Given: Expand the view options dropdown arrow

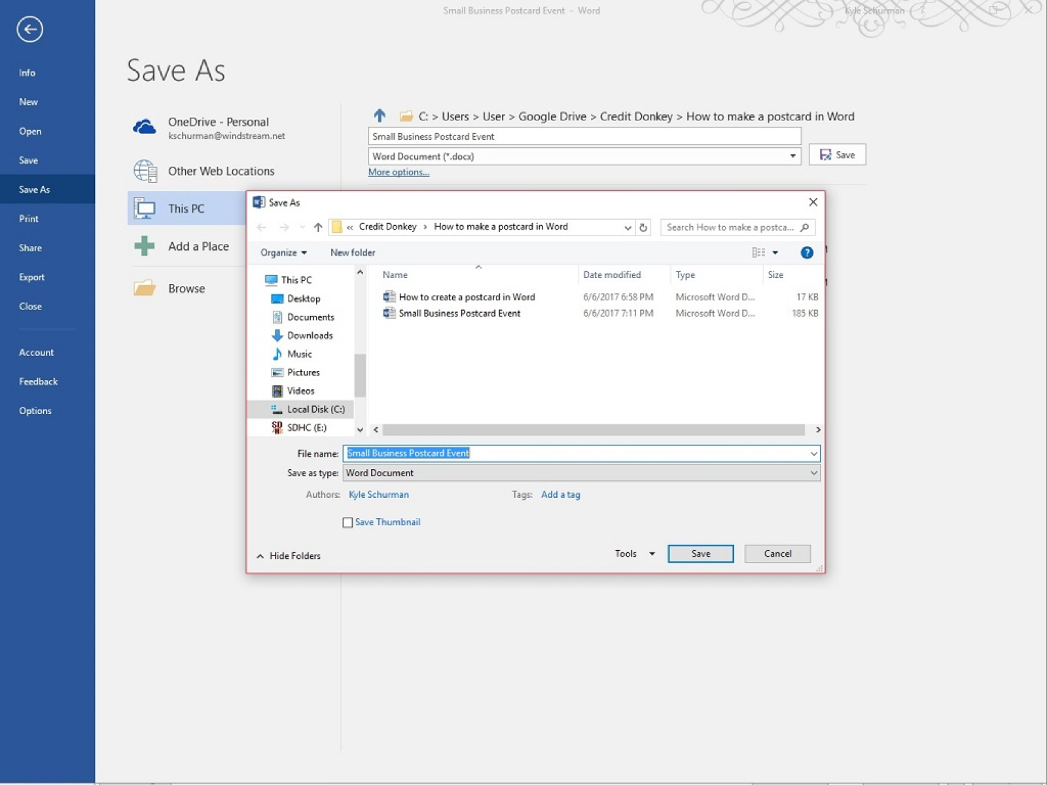Looking at the screenshot, I should (x=775, y=253).
